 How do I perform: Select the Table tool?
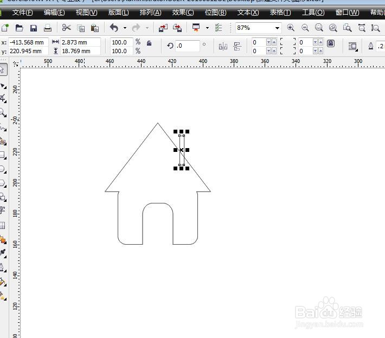pyautogui.click(x=3, y=225)
